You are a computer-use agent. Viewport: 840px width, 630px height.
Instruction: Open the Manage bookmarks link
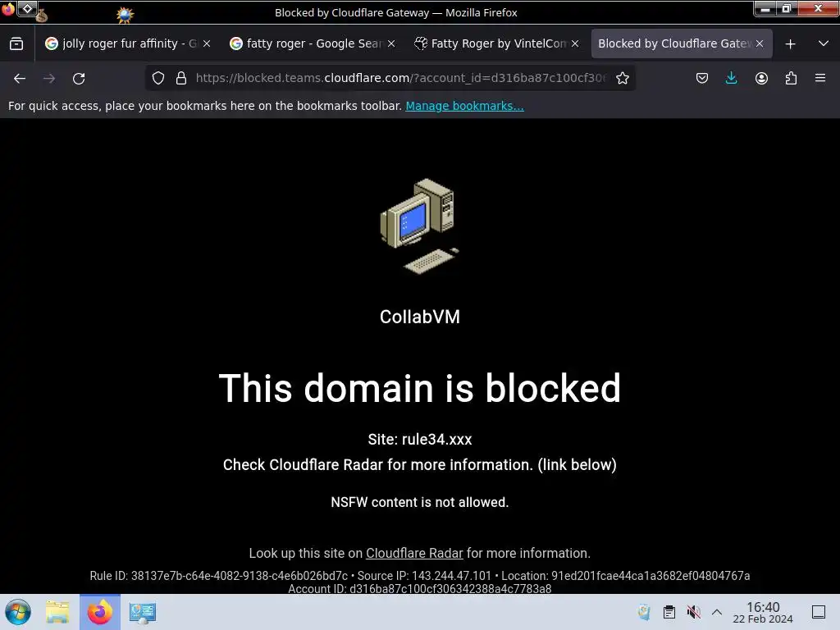(x=464, y=106)
